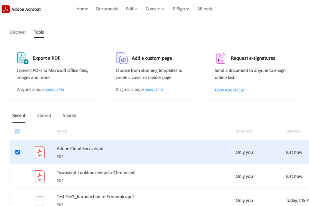Expand the E-Sign dropdown menu
Image resolution: width=309 pixels, height=206 pixels.
(181, 9)
